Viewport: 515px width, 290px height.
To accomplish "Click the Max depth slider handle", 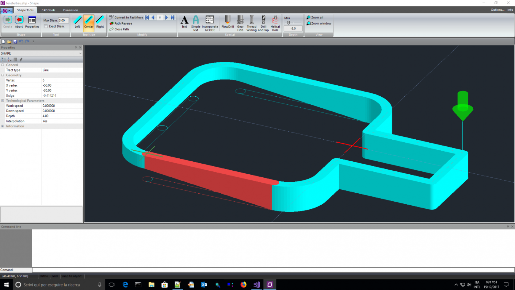I will 288,23.
